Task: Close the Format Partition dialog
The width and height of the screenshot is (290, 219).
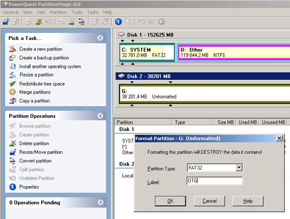Action: pyautogui.click(x=279, y=138)
